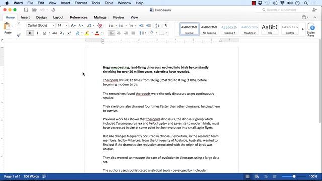Screen dimensions: 322x181
Task: Open the Layout ribbon tab
Action: click(58, 17)
